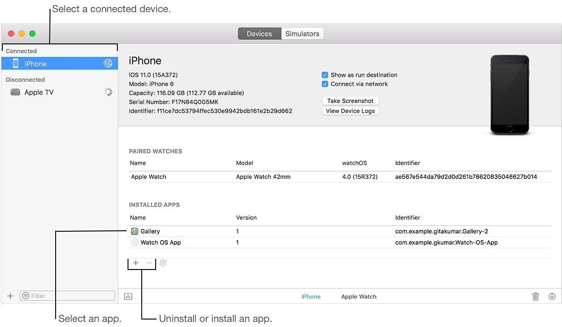The height and width of the screenshot is (327, 562).
Task: Click the download arrow icon in bottom bar
Action: pos(552,296)
